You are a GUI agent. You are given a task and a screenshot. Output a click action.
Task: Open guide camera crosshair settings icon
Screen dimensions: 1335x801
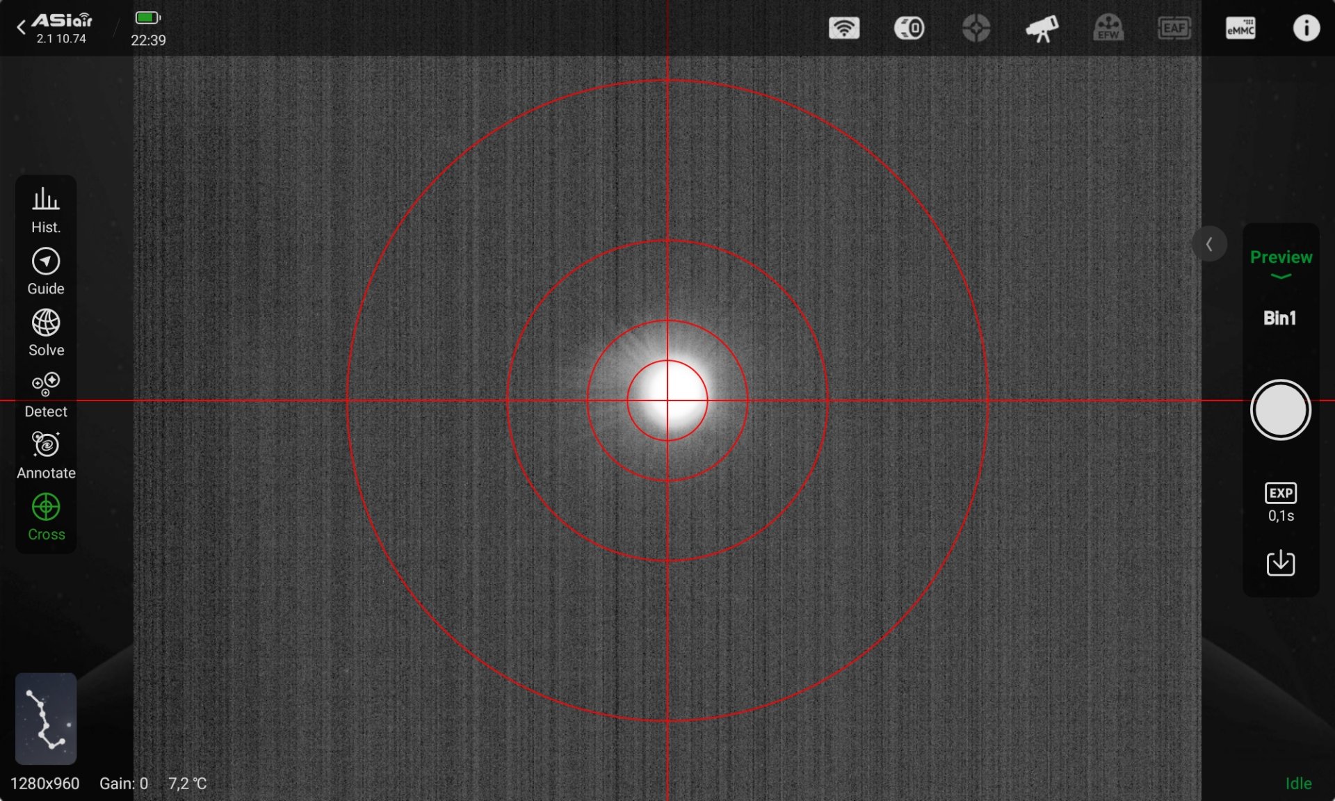(976, 29)
